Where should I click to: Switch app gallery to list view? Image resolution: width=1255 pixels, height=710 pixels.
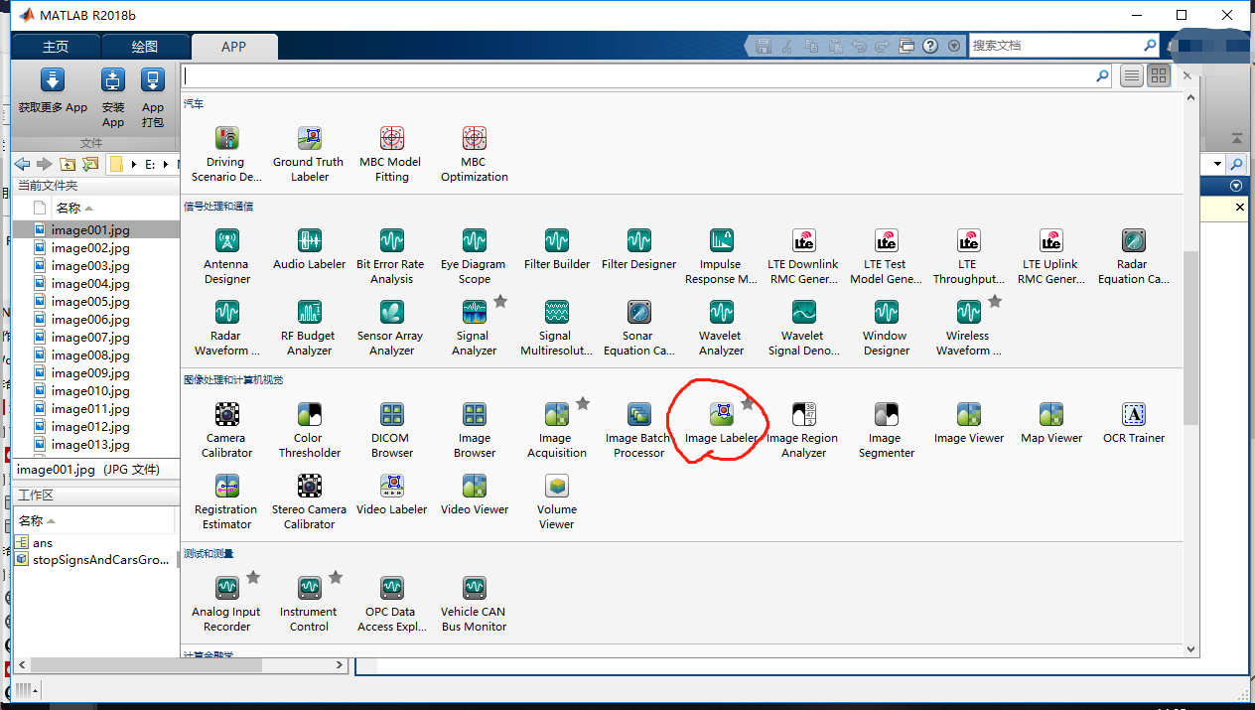1131,75
